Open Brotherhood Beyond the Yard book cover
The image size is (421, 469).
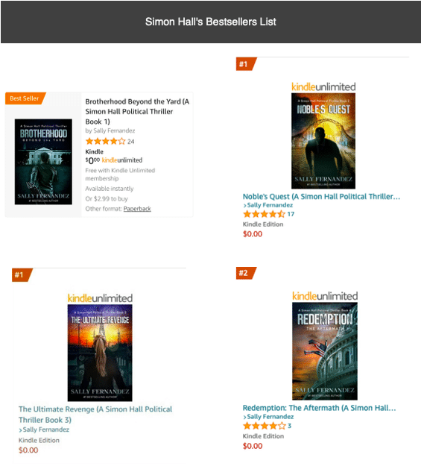click(43, 162)
